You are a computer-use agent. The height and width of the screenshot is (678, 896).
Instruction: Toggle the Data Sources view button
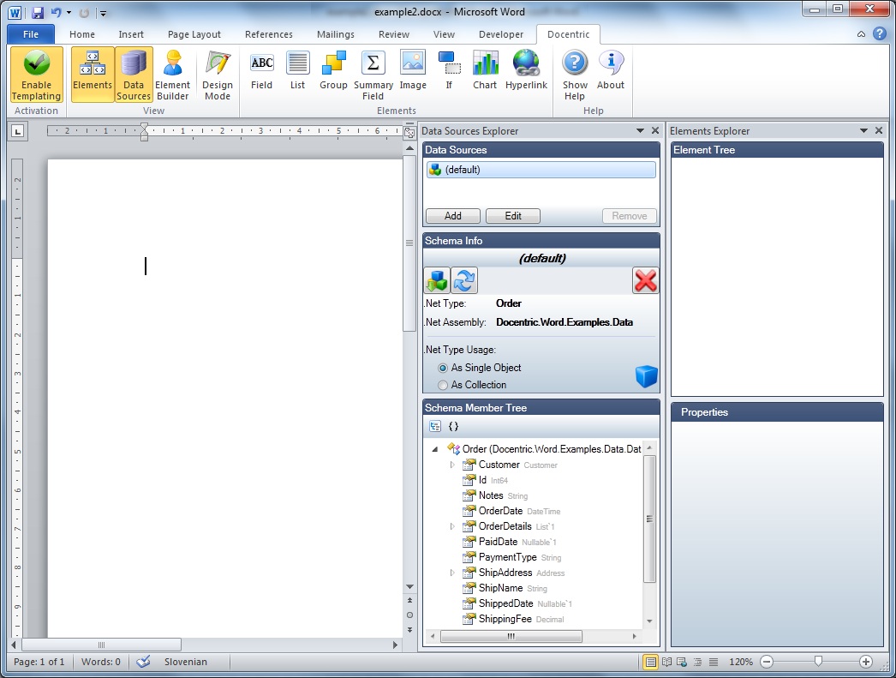tap(134, 75)
